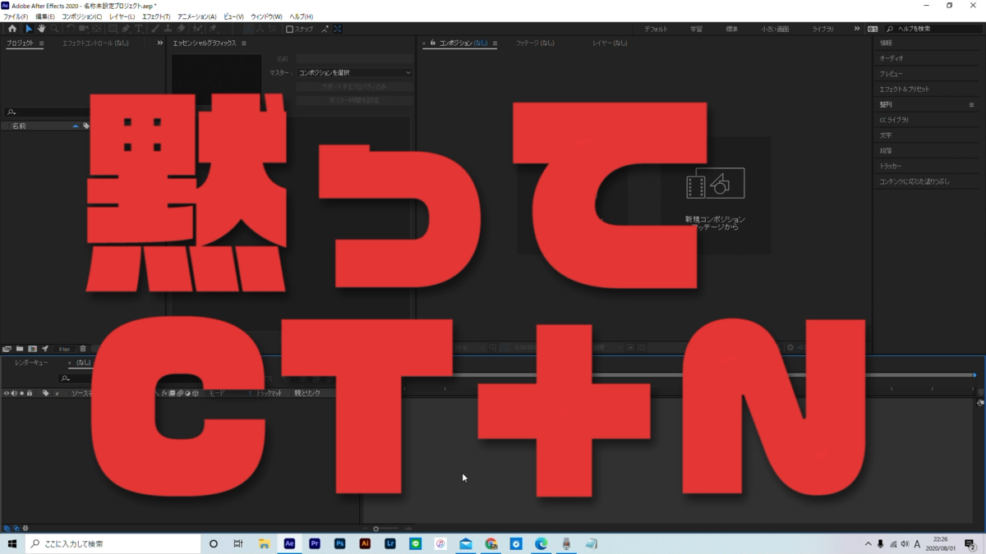Viewport: 986px width, 554px height.
Task: Click the ヘルプを検索 search field
Action: pos(934,29)
